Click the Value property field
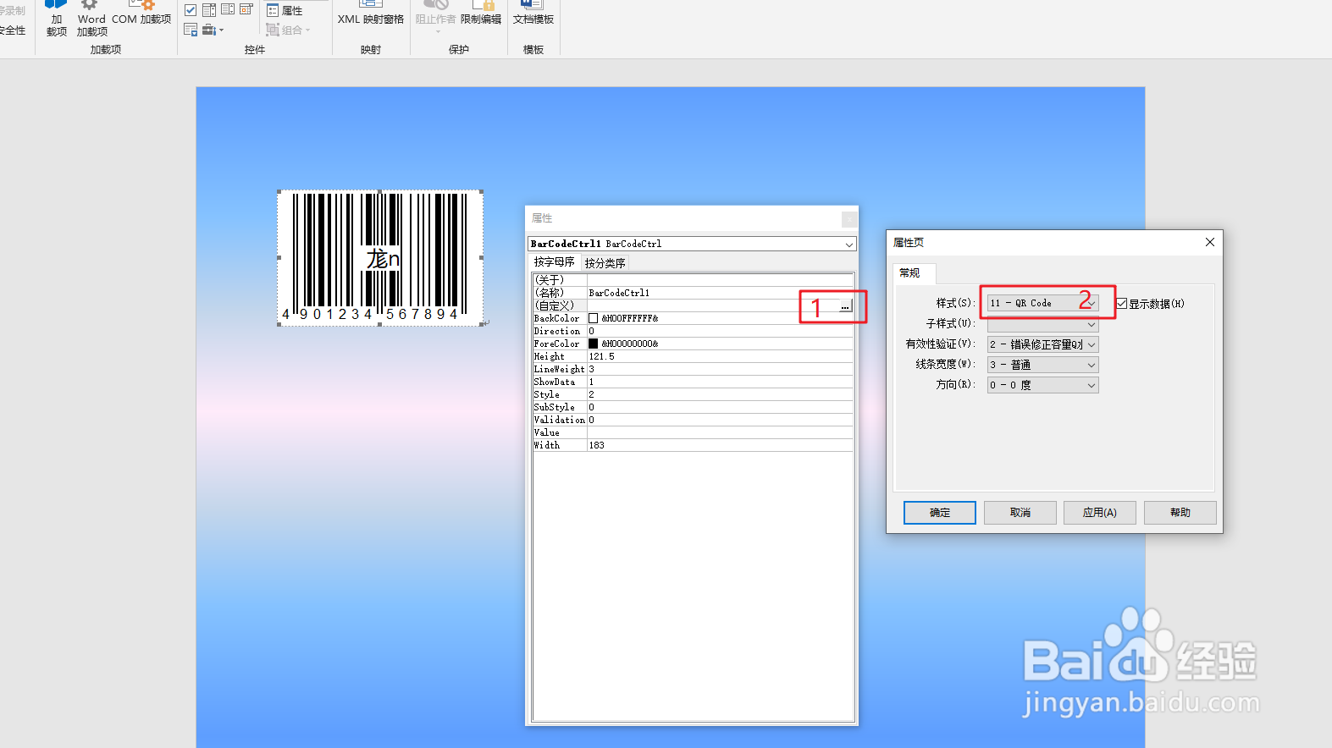The width and height of the screenshot is (1332, 748). (720, 432)
